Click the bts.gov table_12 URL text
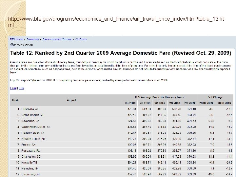The image size is (236, 177). pos(116,22)
